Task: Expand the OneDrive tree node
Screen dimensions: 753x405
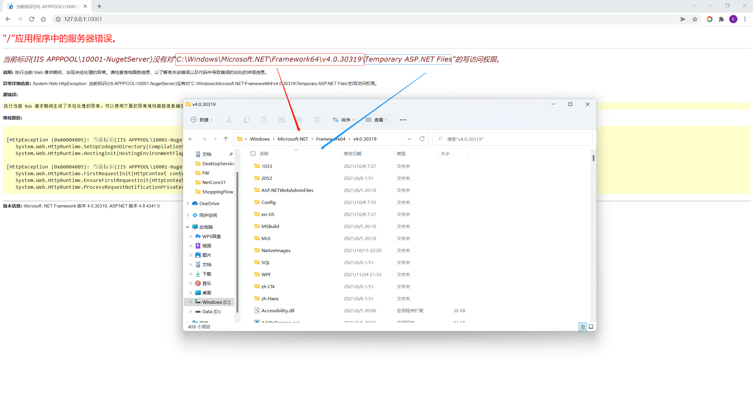Action: (x=188, y=203)
